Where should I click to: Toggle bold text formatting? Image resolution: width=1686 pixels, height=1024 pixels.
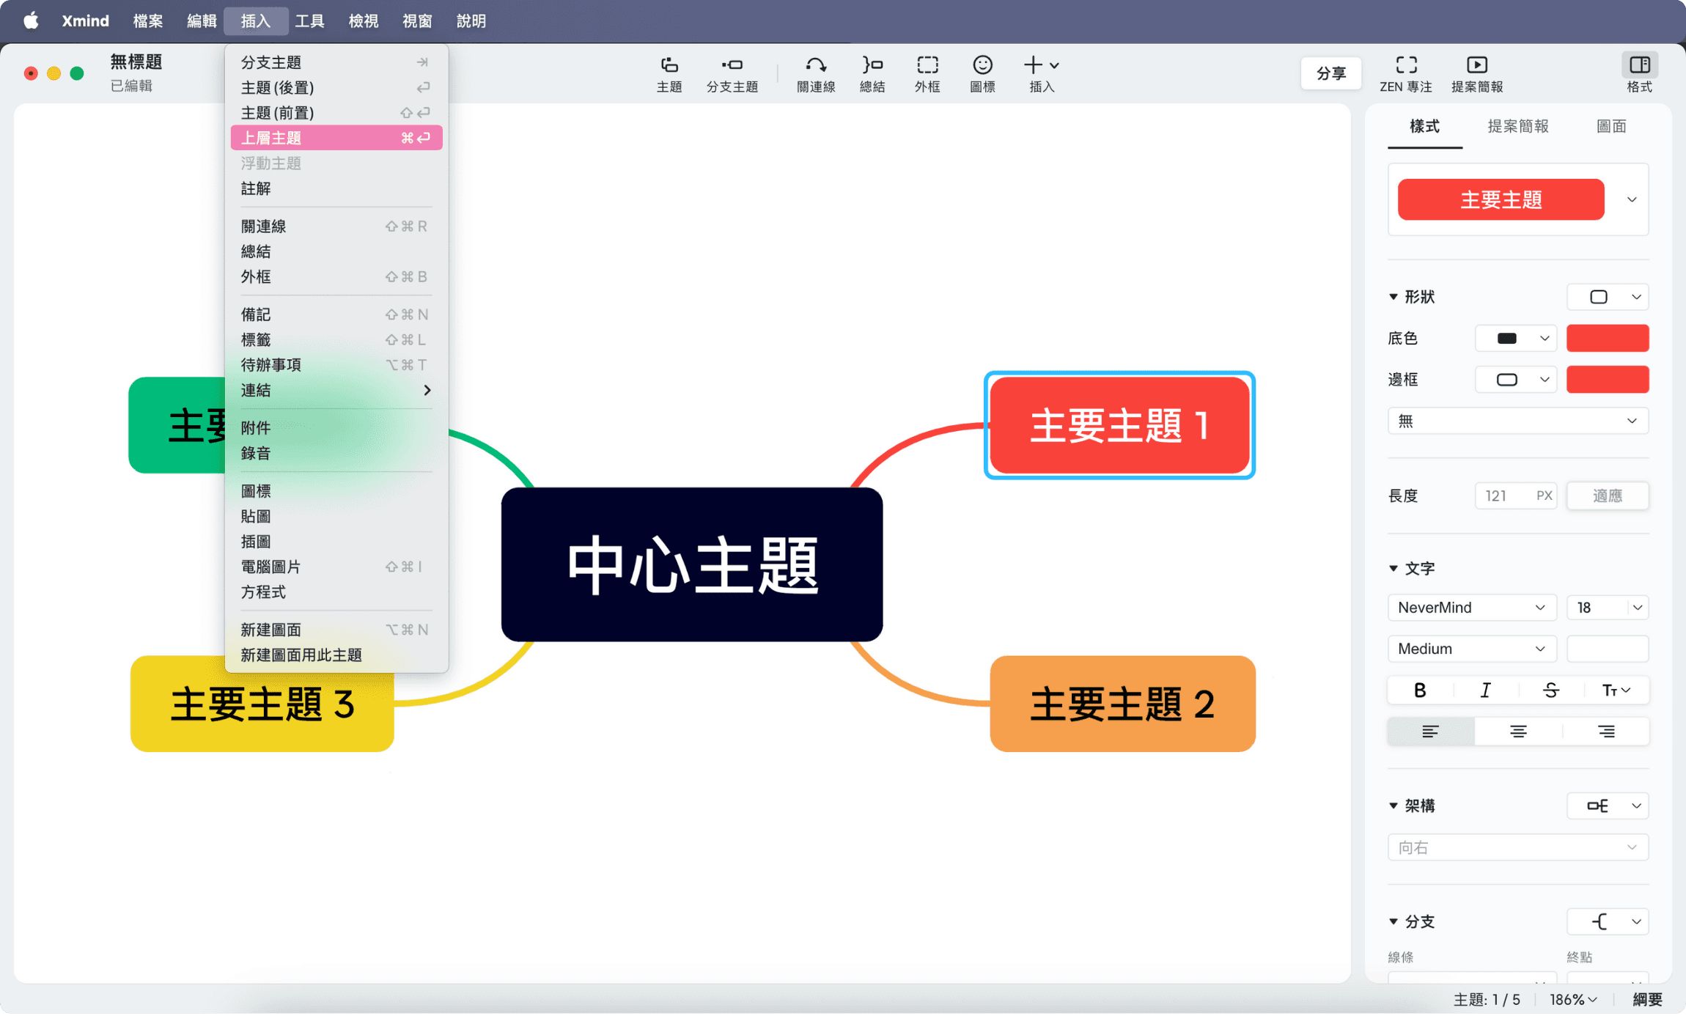click(1419, 690)
